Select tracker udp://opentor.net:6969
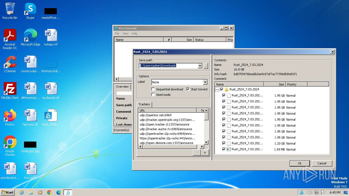349x196 pixels. [x=155, y=115]
